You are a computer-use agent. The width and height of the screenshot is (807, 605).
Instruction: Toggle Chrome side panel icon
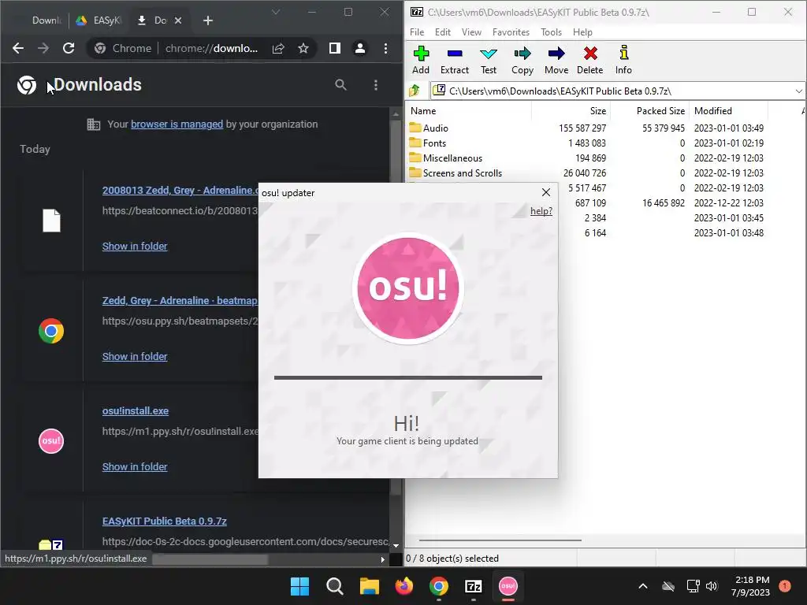[334, 48]
